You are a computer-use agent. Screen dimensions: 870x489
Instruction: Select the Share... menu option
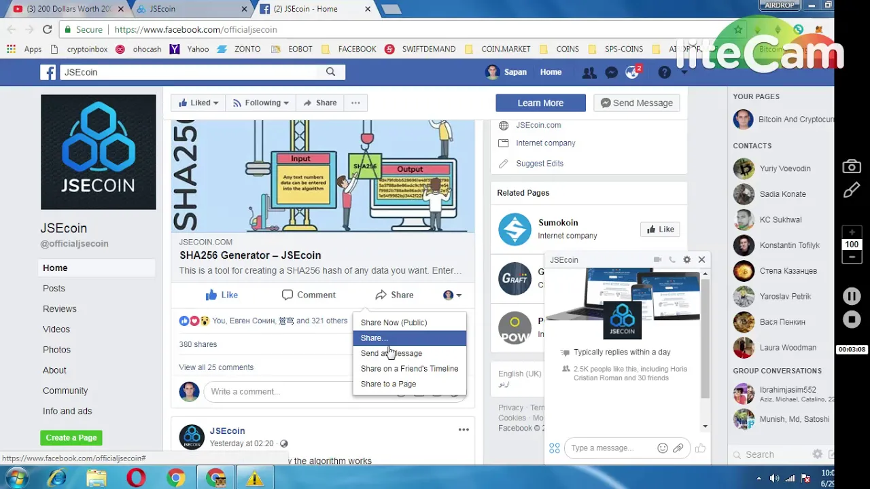(410, 338)
